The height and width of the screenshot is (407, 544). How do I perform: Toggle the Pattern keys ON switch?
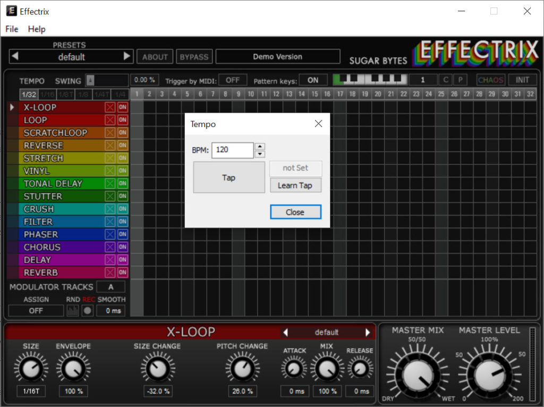(x=313, y=80)
